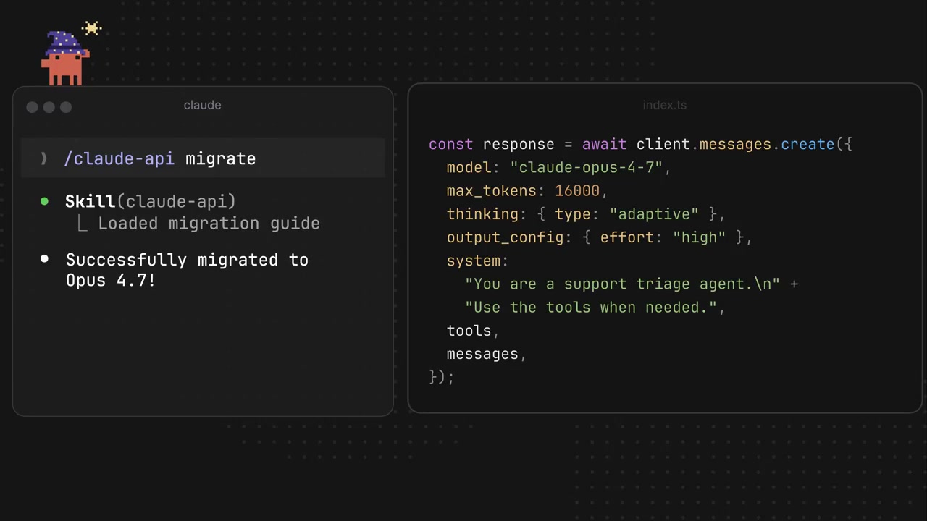Click the thinking property name
927x521 pixels.
(482, 214)
